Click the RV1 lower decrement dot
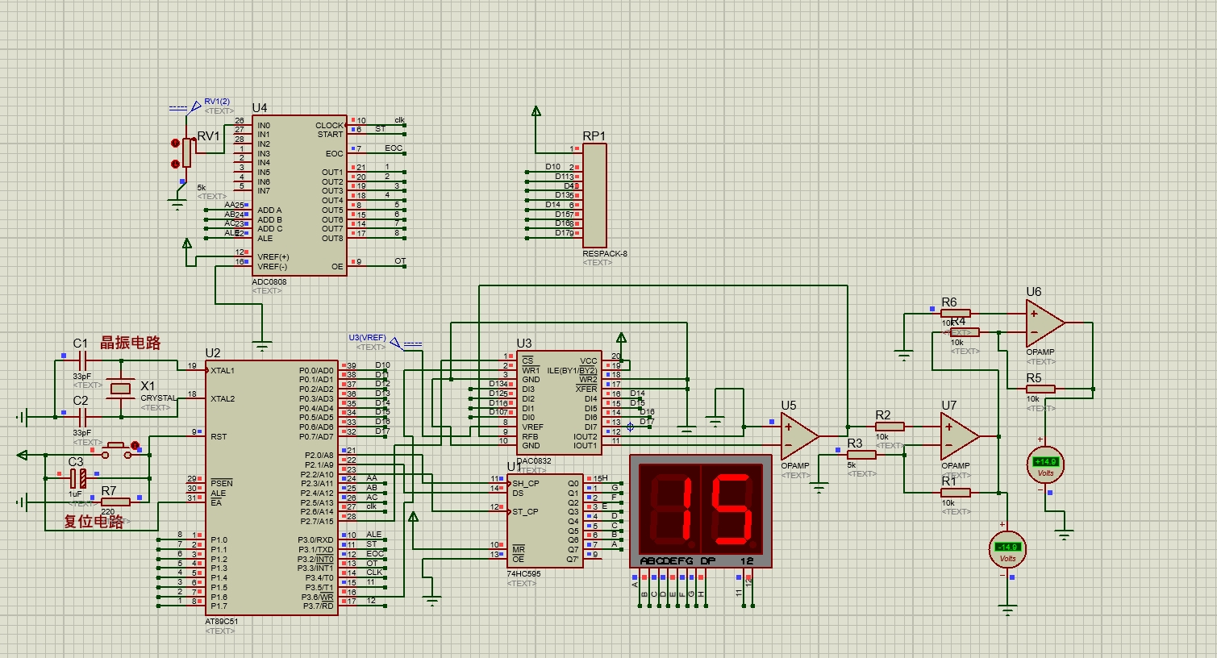Image resolution: width=1217 pixels, height=658 pixels. (175, 164)
